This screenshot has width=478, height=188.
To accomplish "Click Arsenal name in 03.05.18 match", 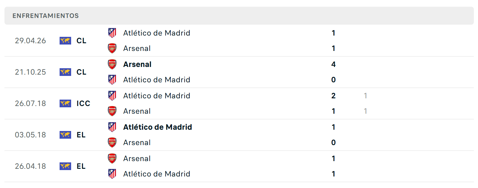I will 137,143.
